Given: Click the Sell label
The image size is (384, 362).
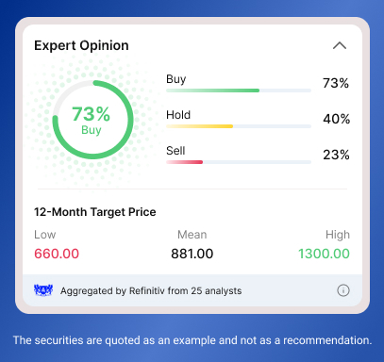Looking at the screenshot, I should click(175, 151).
